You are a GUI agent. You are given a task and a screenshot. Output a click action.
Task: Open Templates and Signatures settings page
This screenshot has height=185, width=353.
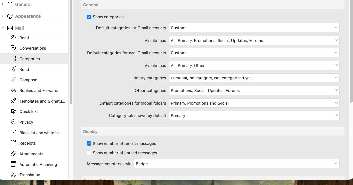(x=42, y=101)
